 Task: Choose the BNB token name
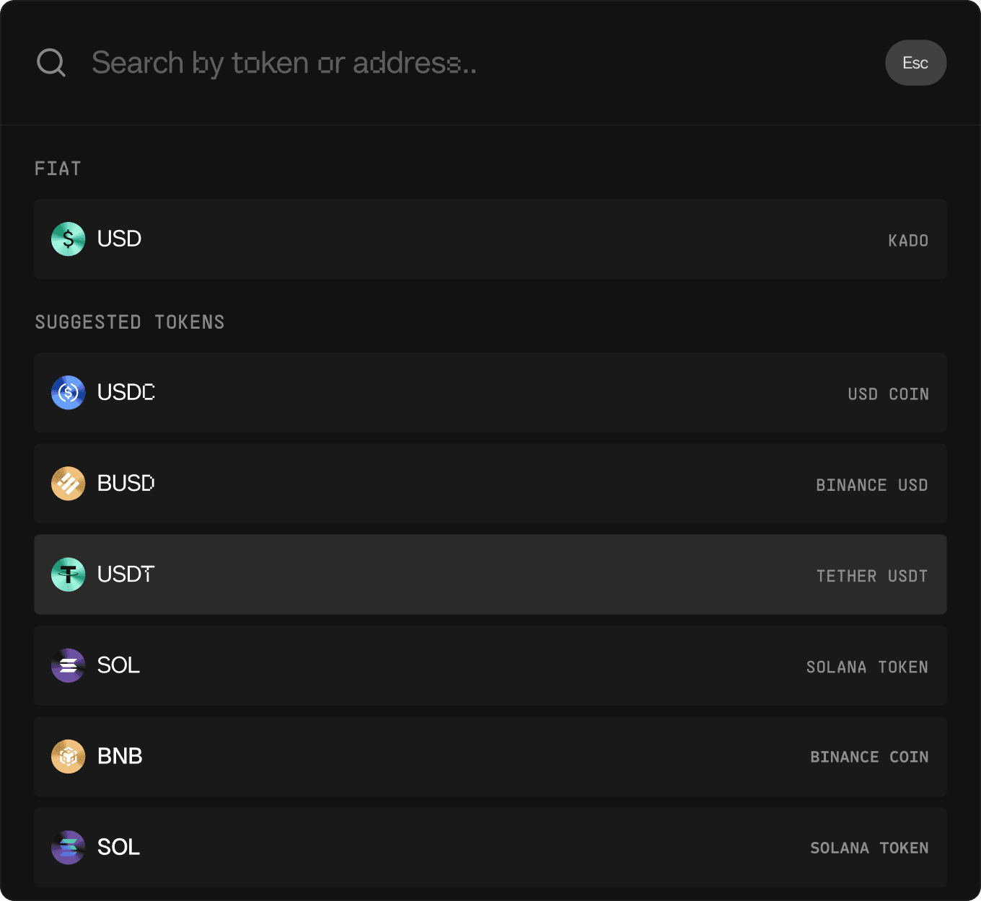pos(120,756)
